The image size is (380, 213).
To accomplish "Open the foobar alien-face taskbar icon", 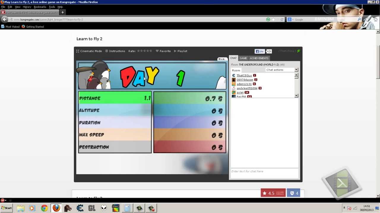I will [104, 208].
